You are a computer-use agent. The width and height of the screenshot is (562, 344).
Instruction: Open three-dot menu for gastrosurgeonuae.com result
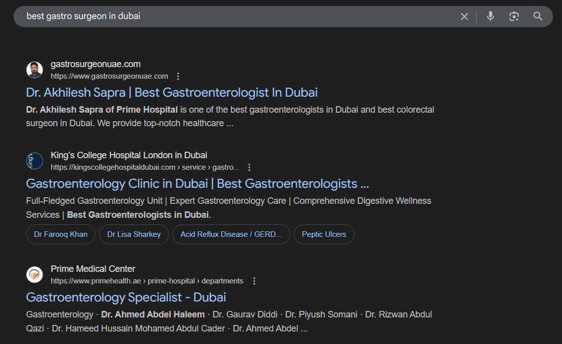point(178,76)
